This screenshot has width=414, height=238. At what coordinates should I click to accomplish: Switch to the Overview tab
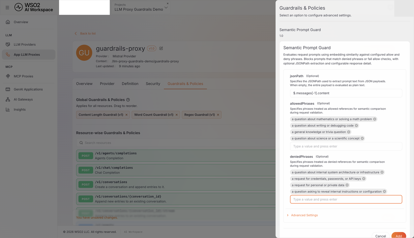[84, 84]
